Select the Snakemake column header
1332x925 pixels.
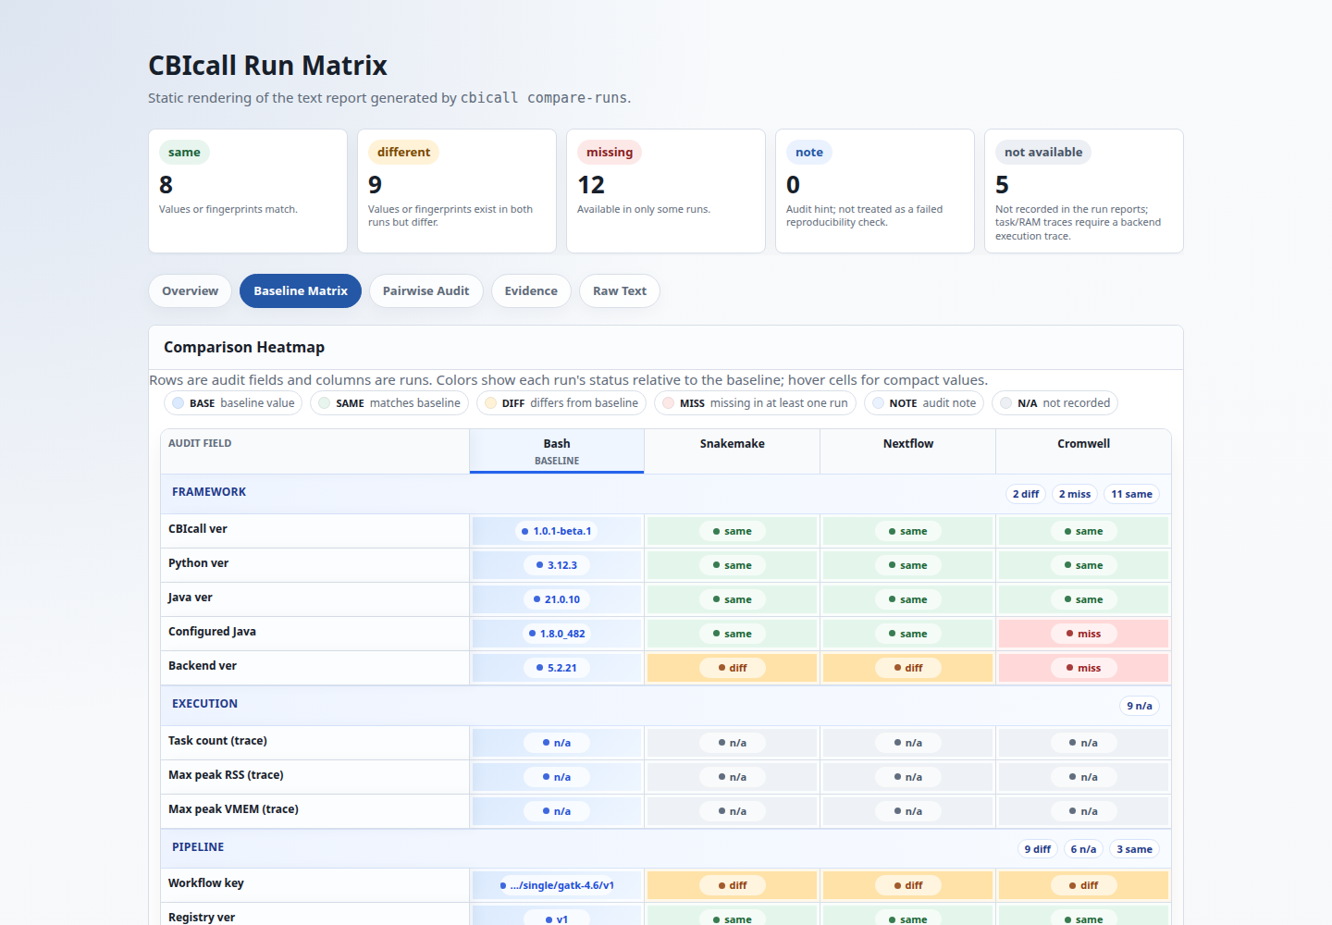[x=732, y=451]
